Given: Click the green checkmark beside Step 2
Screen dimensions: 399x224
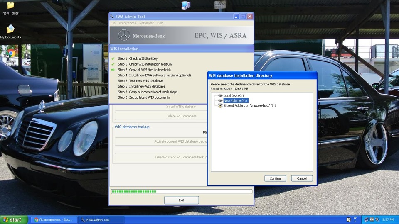Looking at the screenshot, I should [113, 64].
